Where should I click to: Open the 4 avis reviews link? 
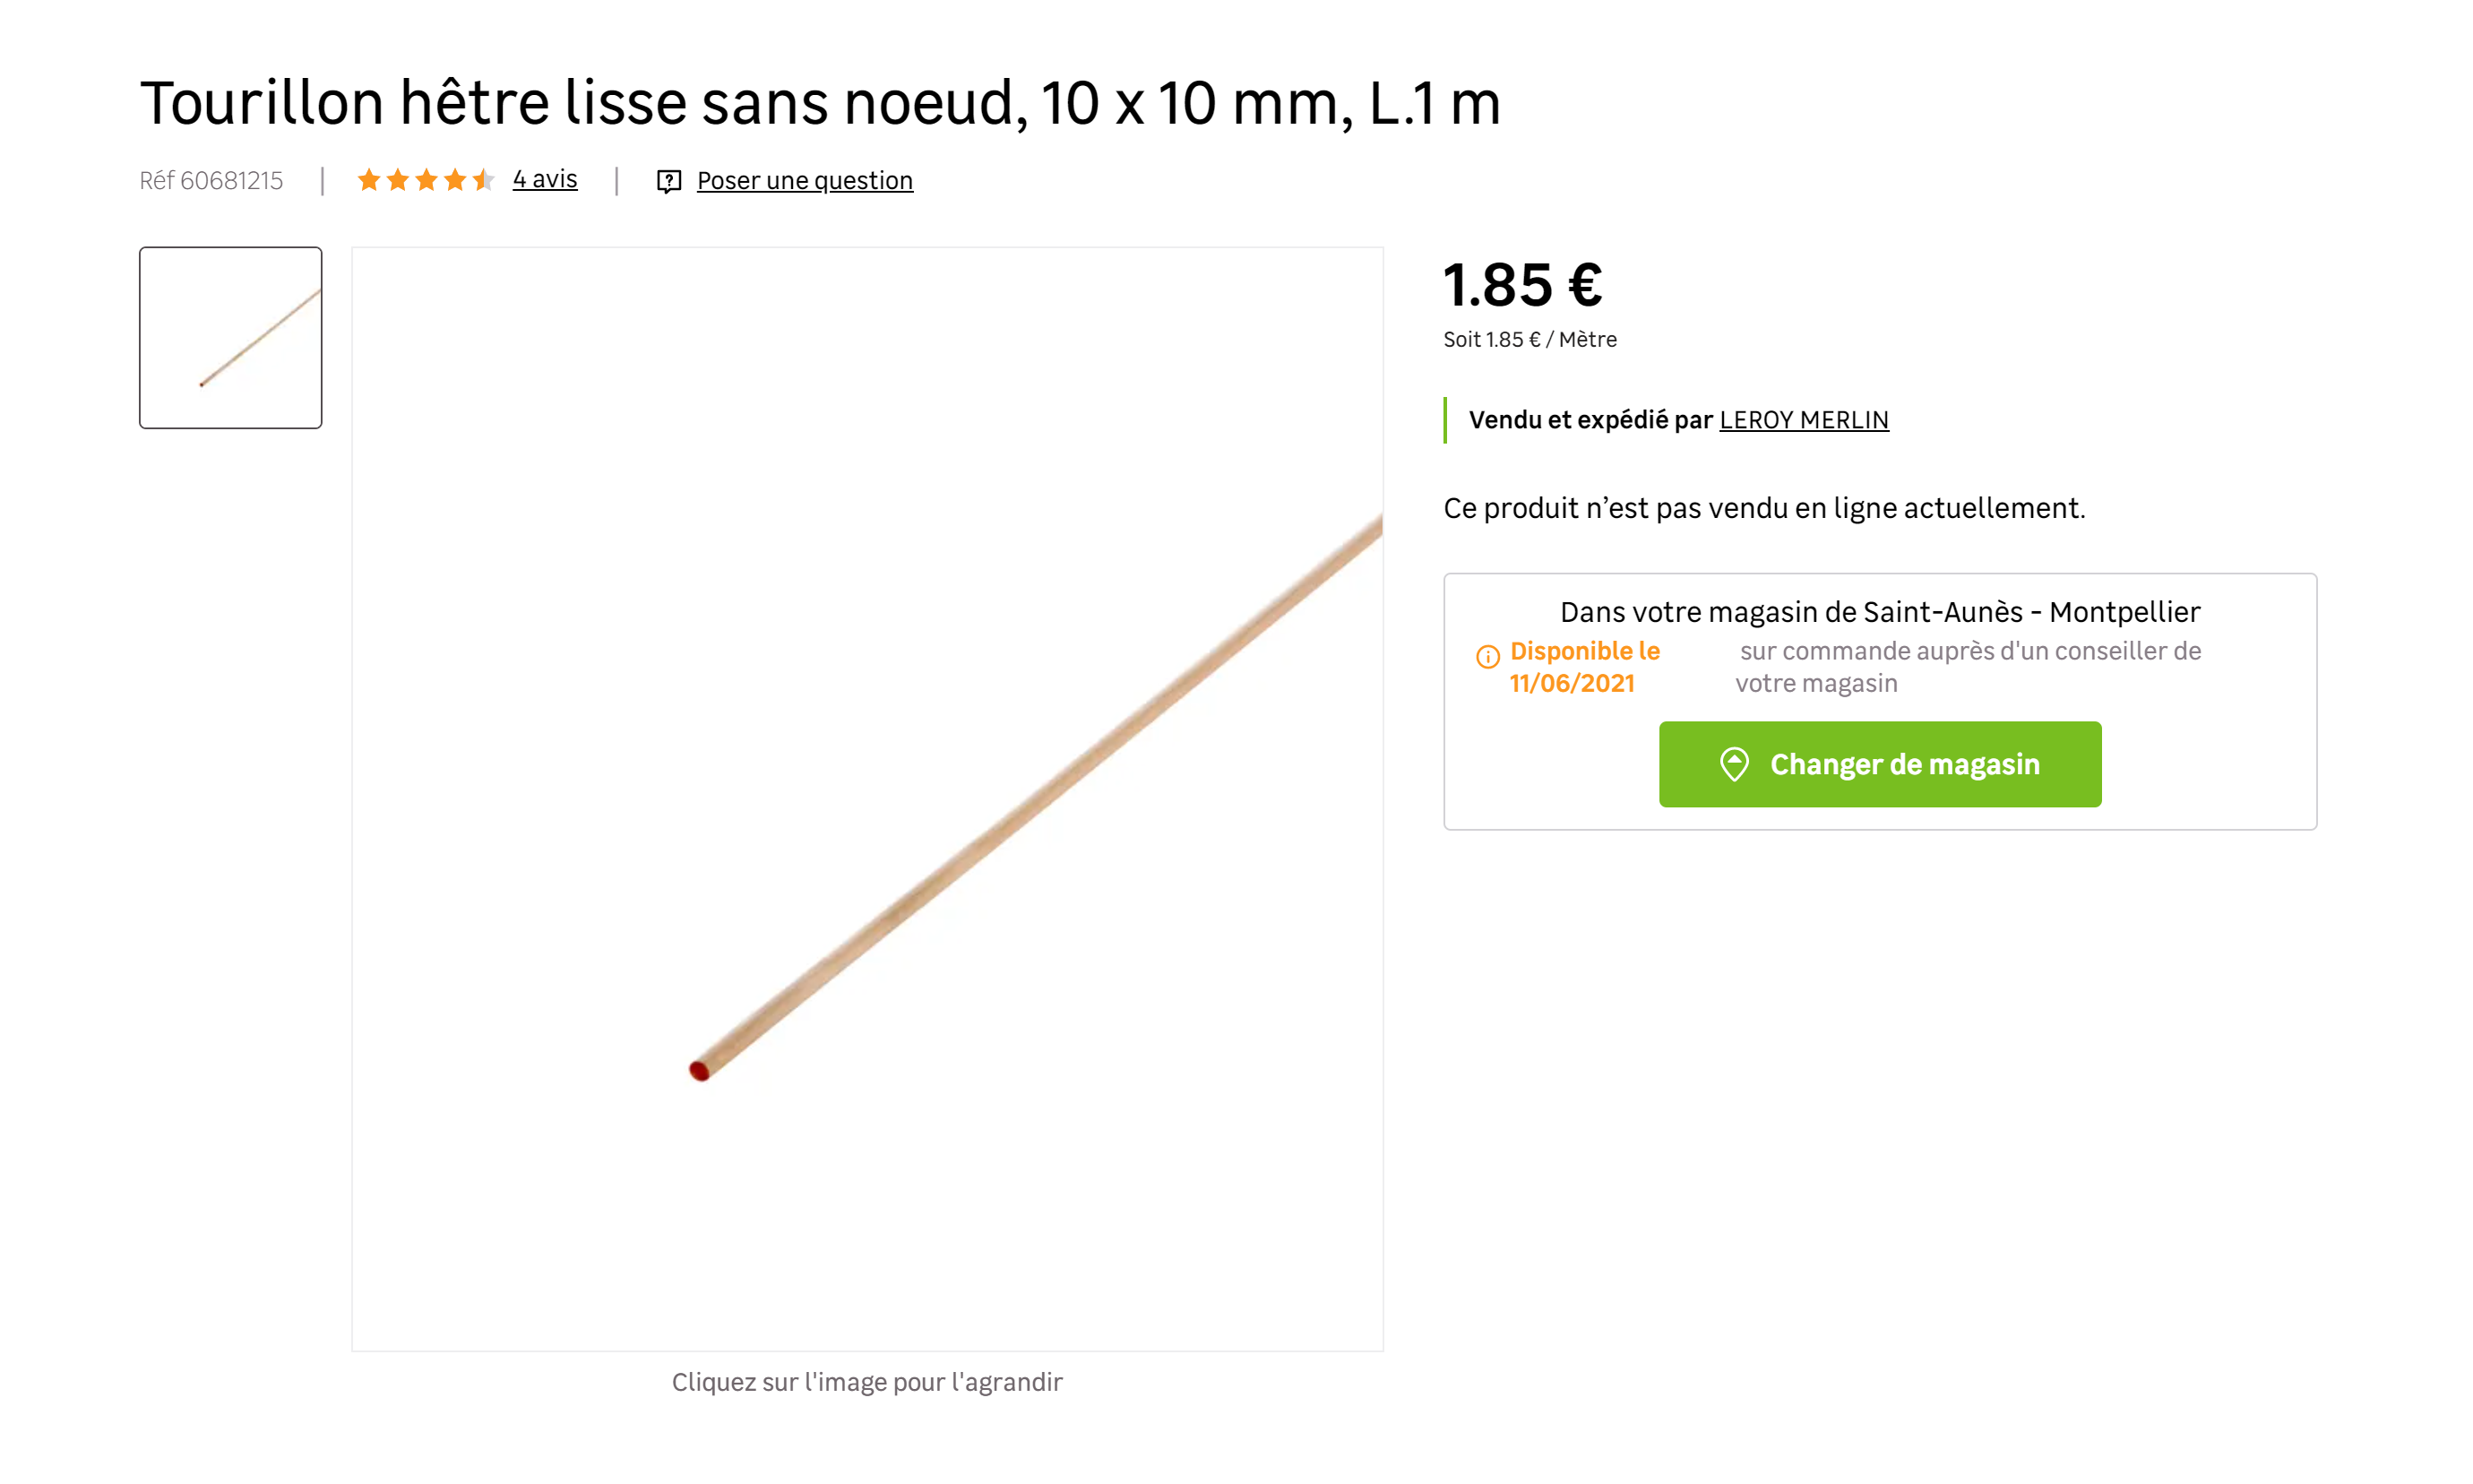point(545,180)
